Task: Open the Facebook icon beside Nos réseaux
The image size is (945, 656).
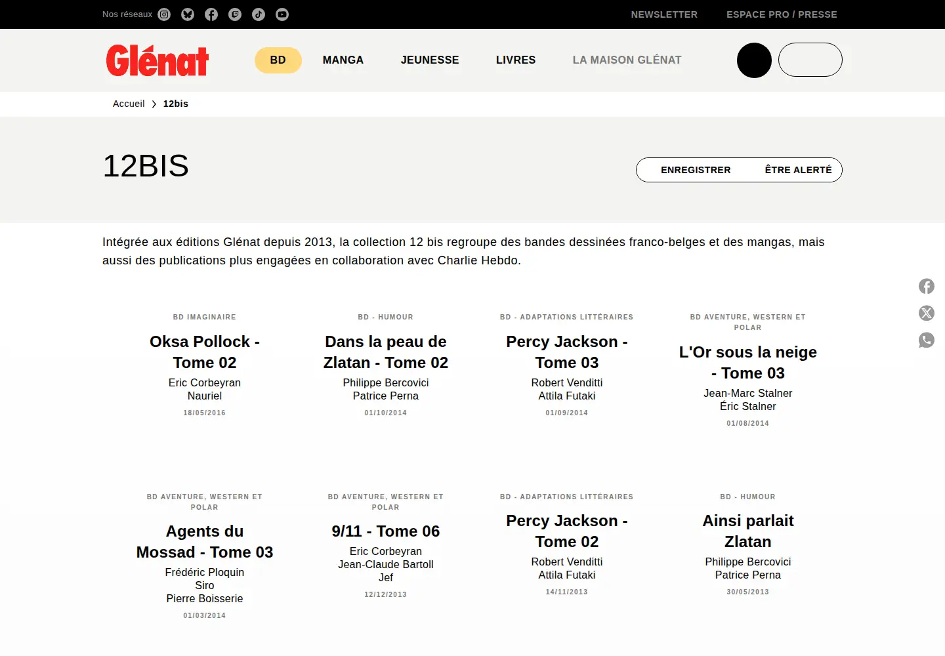Action: coord(211,14)
